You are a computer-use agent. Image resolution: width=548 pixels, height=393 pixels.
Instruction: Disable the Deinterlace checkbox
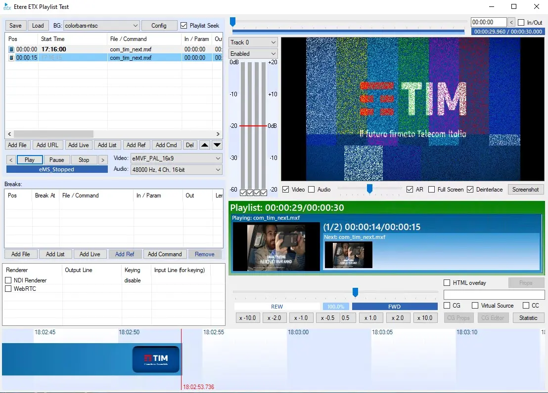tap(470, 190)
